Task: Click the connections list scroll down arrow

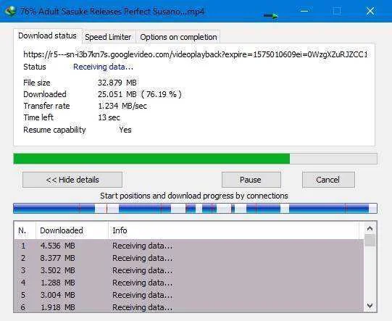Action: pos(370,306)
